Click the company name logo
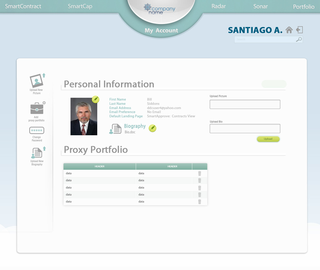The height and width of the screenshot is (270, 320). point(159,9)
